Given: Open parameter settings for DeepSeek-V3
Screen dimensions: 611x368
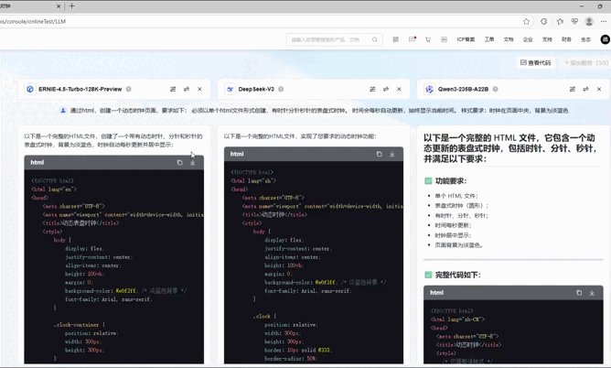Looking at the screenshot, I should pos(372,90).
